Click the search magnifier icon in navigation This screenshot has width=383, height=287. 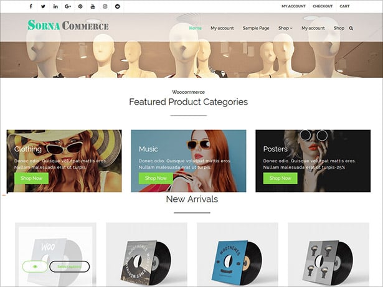351,29
